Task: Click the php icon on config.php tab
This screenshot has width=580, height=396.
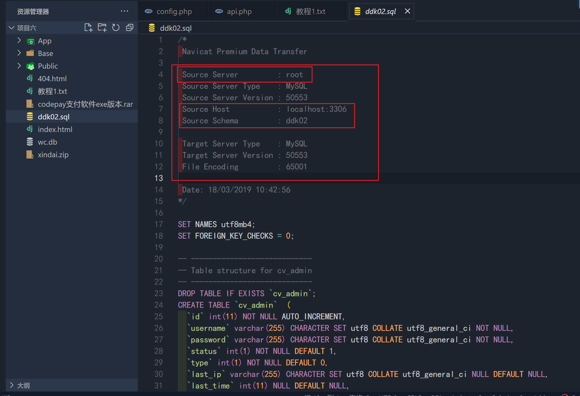Action: coord(148,11)
